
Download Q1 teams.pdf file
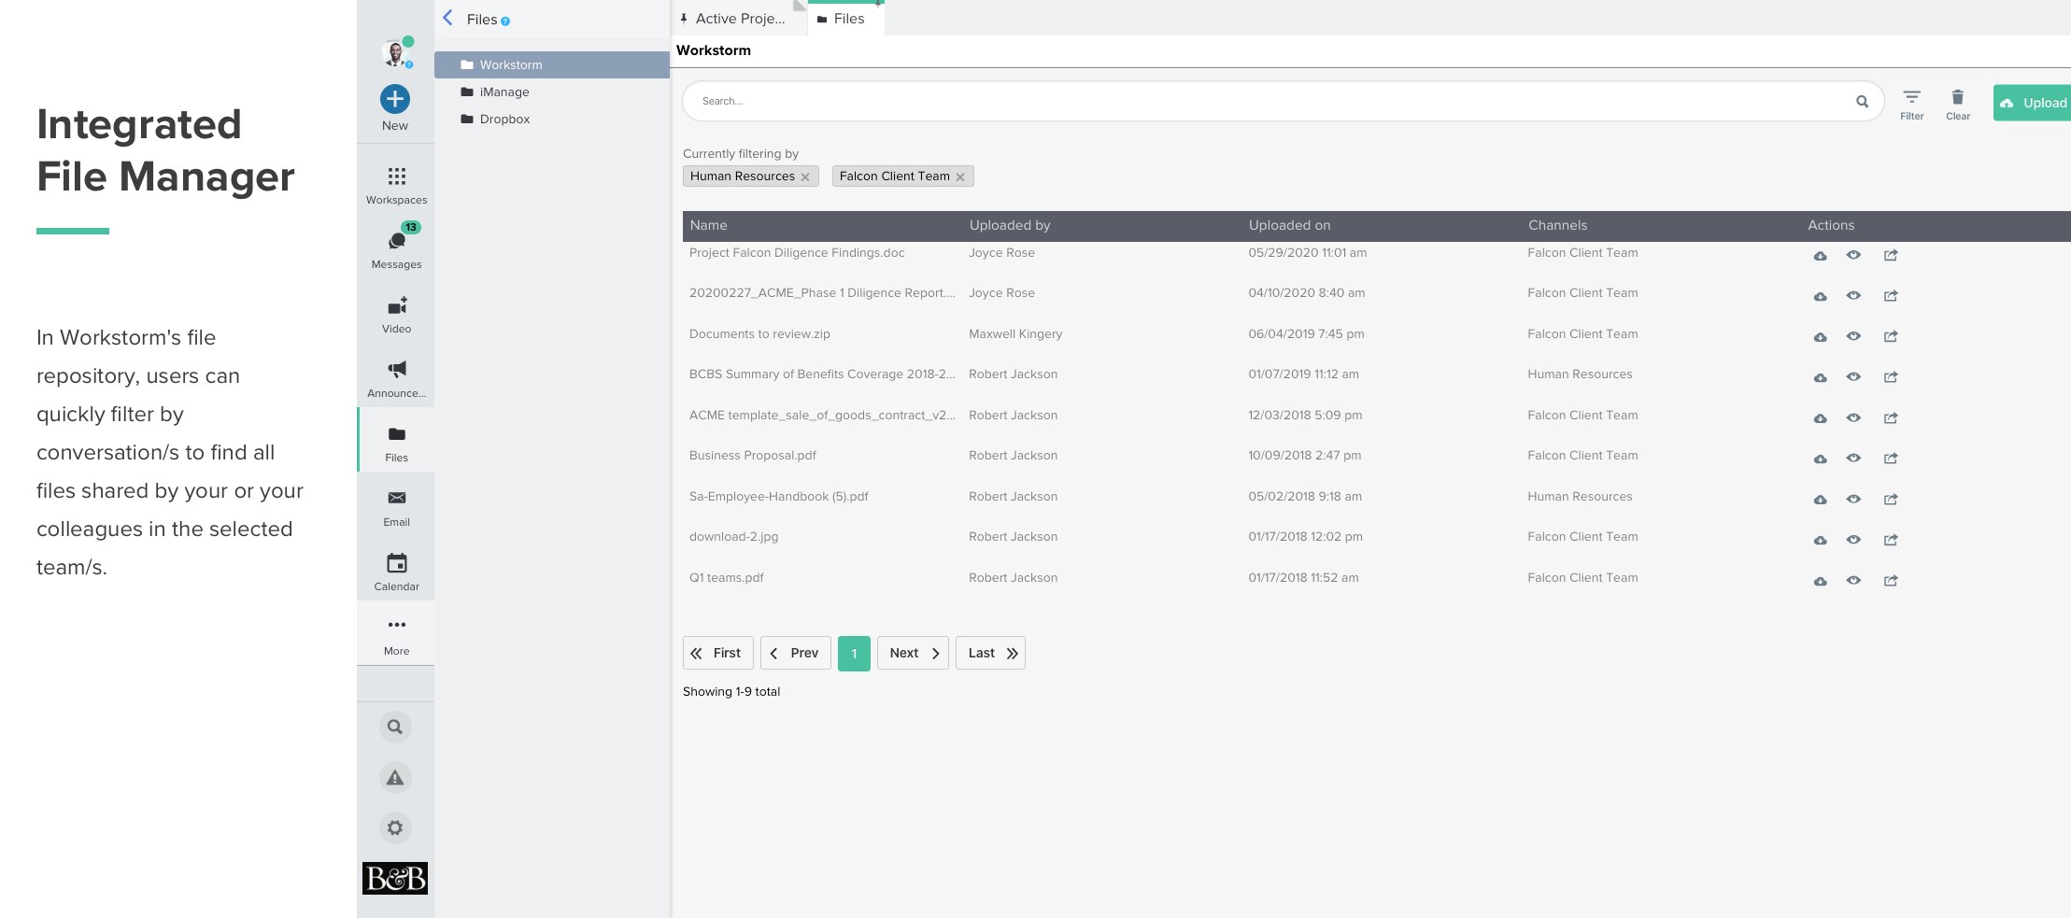coord(1820,580)
